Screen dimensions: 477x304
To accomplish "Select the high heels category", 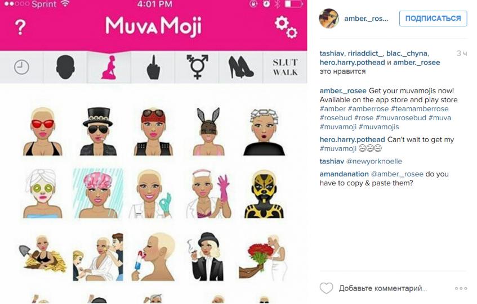I will tap(240, 67).
